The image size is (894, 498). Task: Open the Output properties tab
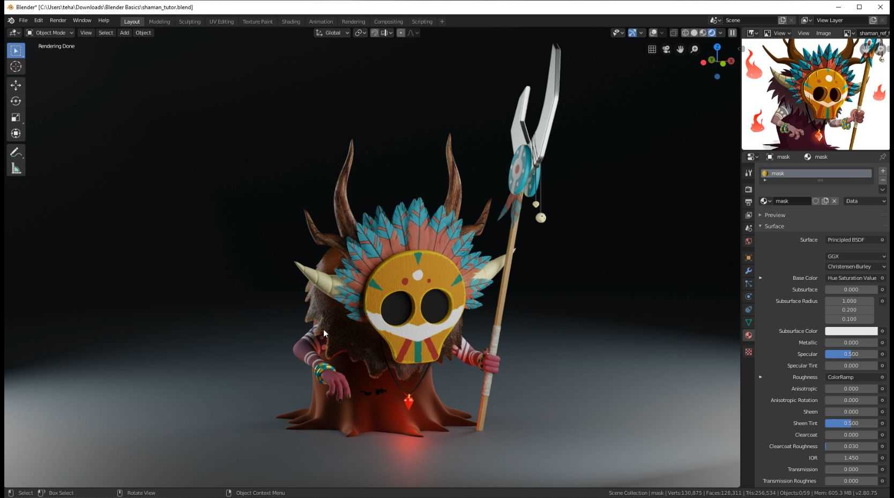click(749, 202)
